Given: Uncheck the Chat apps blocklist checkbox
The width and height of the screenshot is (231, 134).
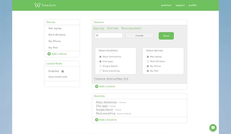Looking at the screenshot, I should [100, 61].
